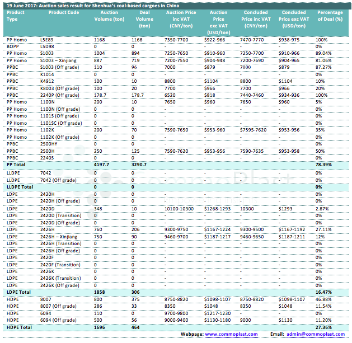Click the LDPE Total row label

coord(18,292)
